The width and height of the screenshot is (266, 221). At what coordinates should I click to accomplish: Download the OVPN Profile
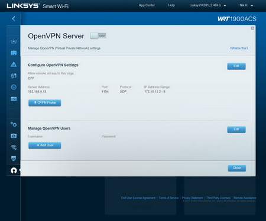44,103
